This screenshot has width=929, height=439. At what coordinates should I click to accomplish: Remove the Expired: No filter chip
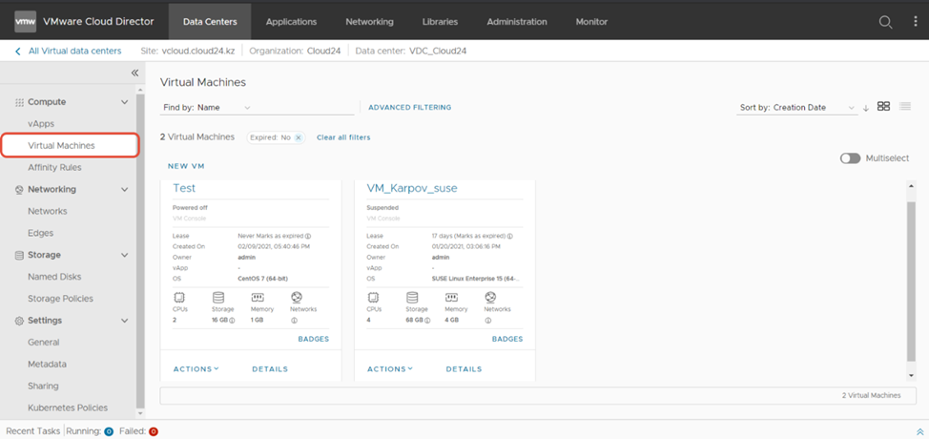[x=298, y=137]
